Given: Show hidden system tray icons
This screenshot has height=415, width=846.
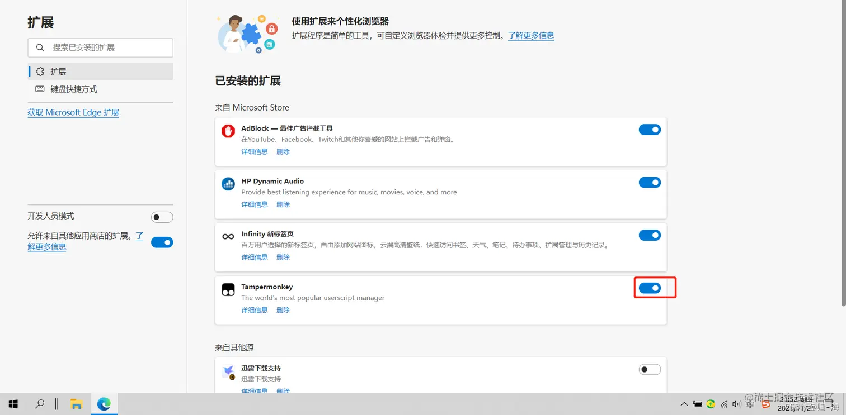Looking at the screenshot, I should pos(684,404).
